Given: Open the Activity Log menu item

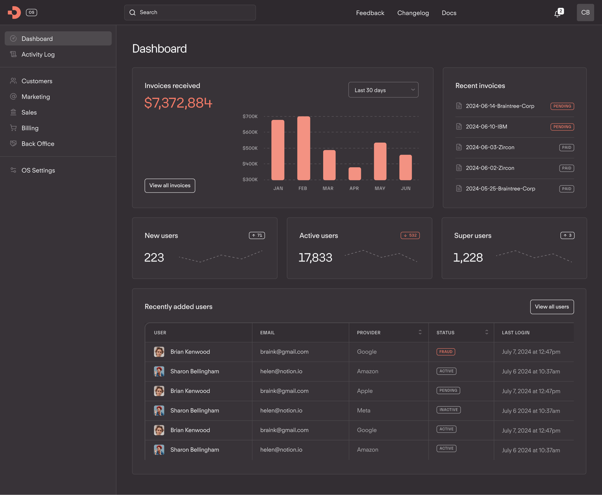Looking at the screenshot, I should 38,54.
